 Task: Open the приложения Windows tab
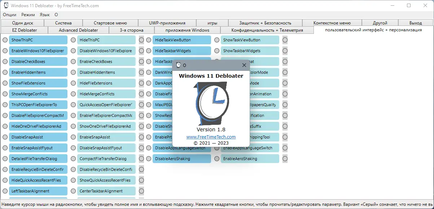(x=187, y=30)
